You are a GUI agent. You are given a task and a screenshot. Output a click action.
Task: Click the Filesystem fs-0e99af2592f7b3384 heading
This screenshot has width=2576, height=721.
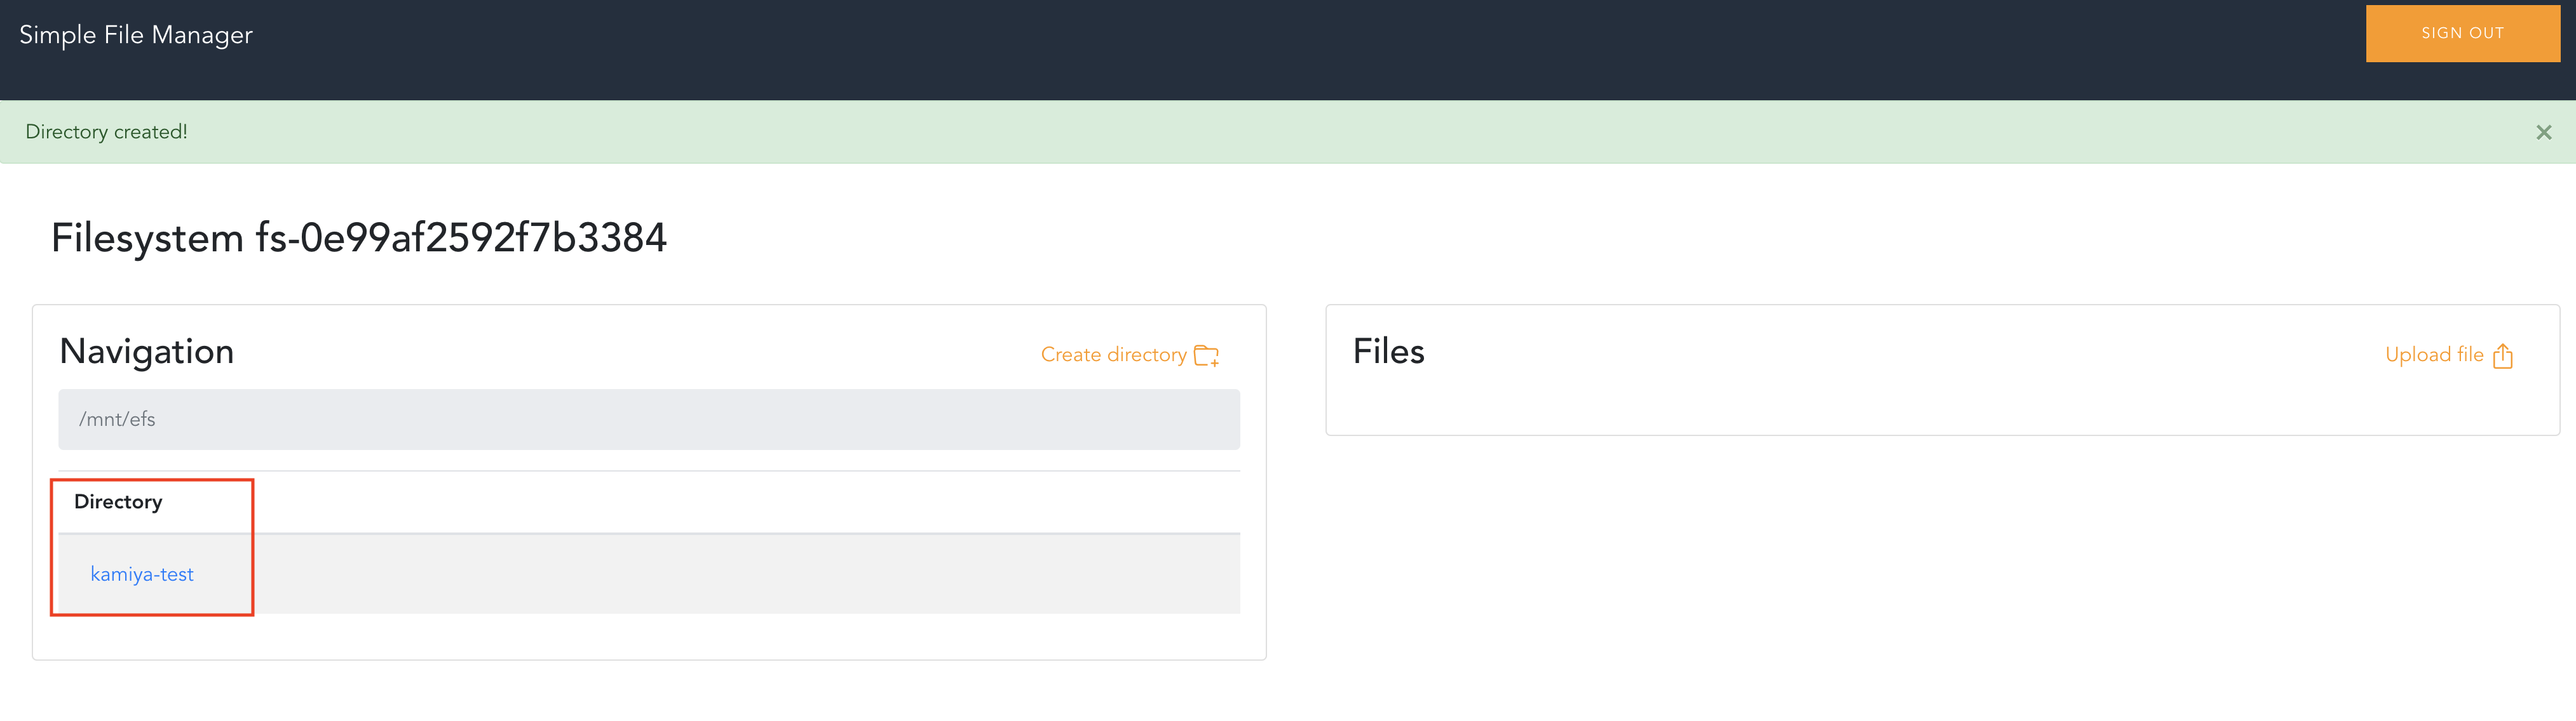(359, 239)
